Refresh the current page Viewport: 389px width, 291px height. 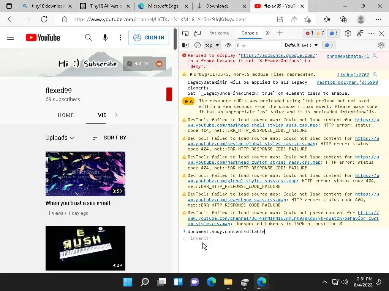click(44, 19)
